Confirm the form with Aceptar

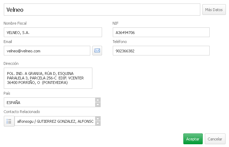pyautogui.click(x=193, y=139)
